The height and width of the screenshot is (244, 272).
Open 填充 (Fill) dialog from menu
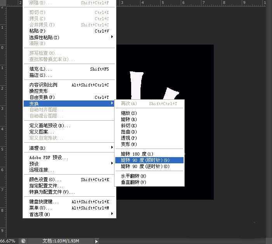point(40,69)
